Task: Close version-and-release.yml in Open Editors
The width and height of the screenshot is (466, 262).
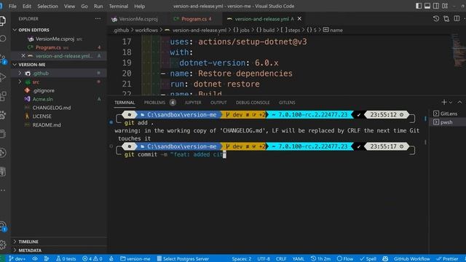Action: [x=23, y=56]
